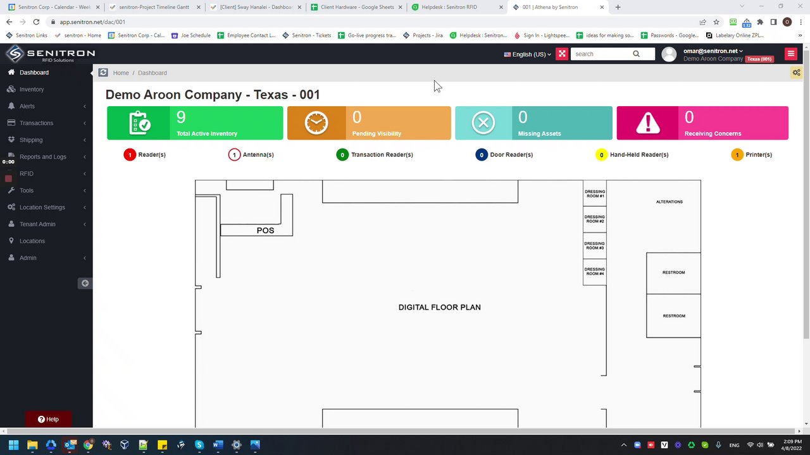This screenshot has height=455, width=810.
Task: Open the omar@senitron.net user dropdown
Action: click(713, 51)
